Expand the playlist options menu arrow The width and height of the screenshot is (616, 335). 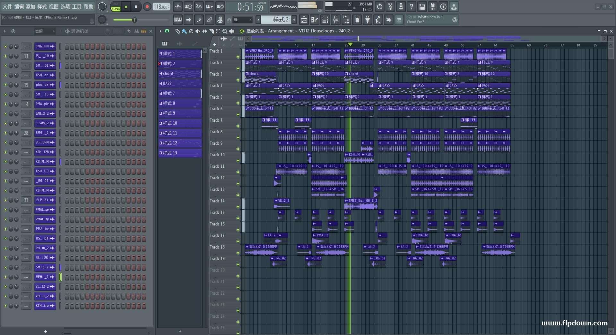(x=161, y=31)
